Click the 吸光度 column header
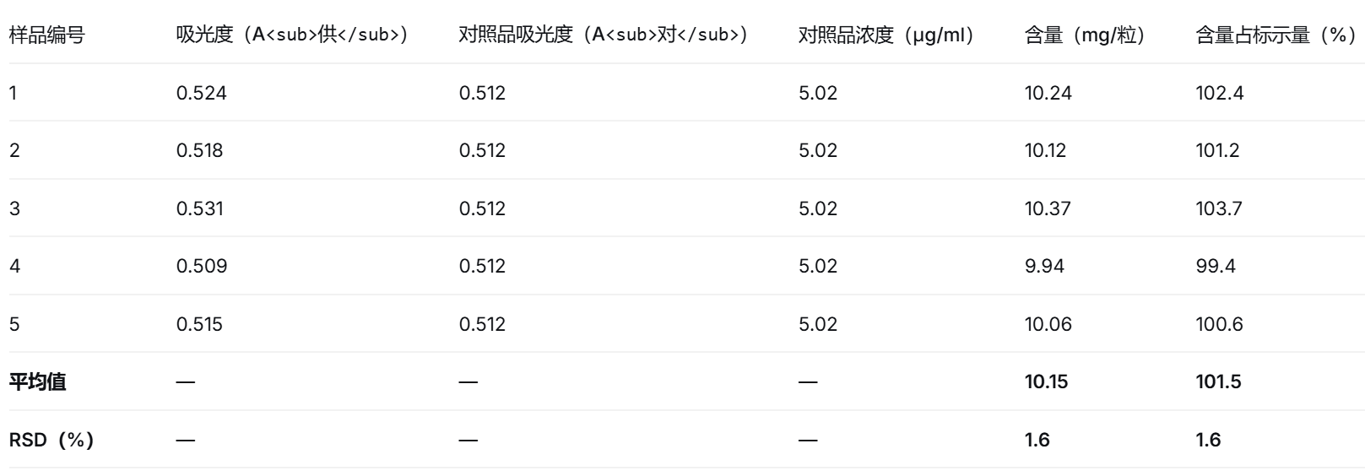The image size is (1365, 476). pos(292,35)
